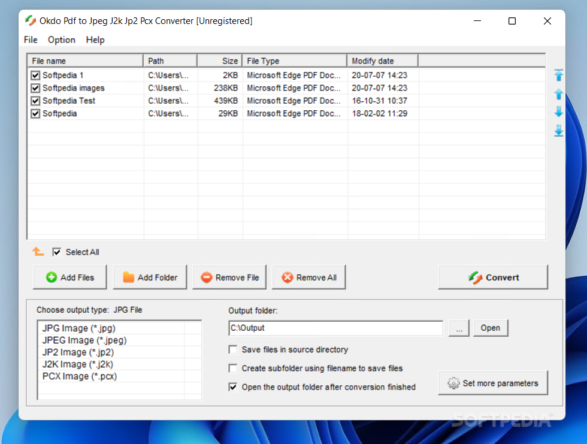Open the Option menu
The width and height of the screenshot is (587, 444).
click(x=61, y=40)
